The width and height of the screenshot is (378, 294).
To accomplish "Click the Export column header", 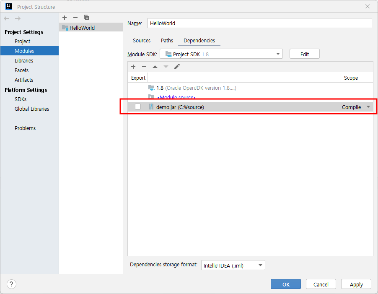I will click(138, 78).
